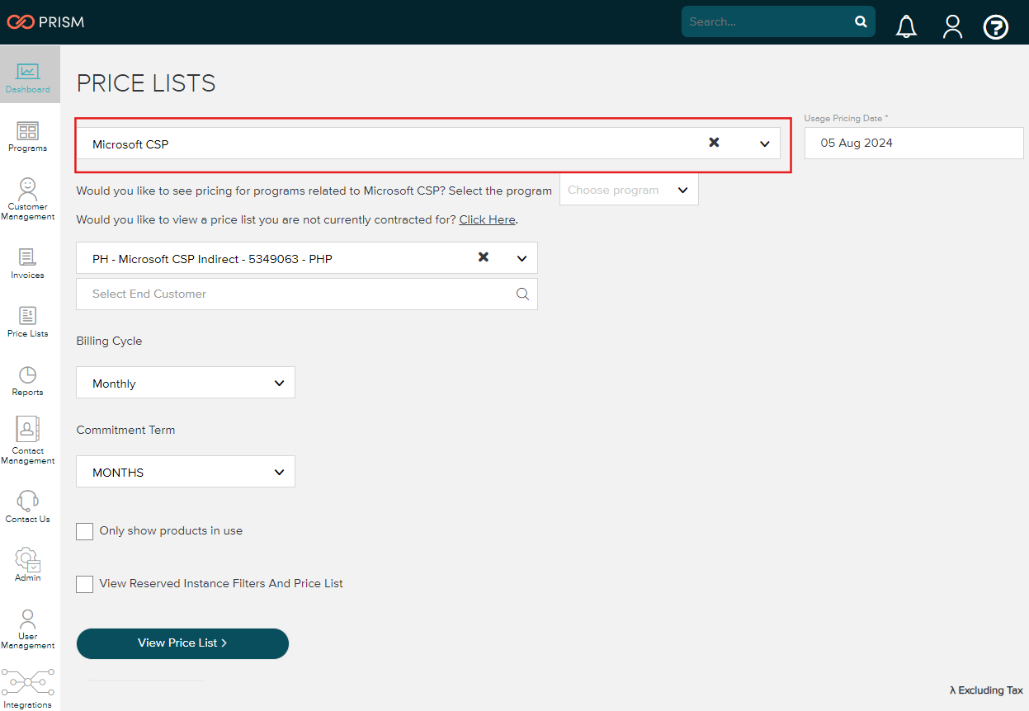Open the user profile icon

952,26
